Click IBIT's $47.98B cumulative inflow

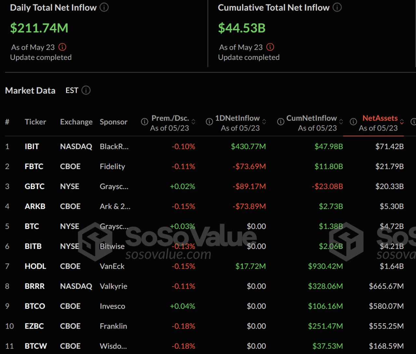(x=329, y=146)
